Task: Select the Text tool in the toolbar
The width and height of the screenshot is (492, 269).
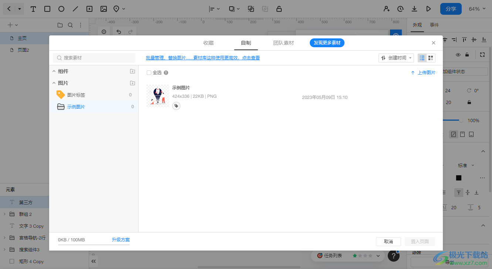Action: pos(33,8)
